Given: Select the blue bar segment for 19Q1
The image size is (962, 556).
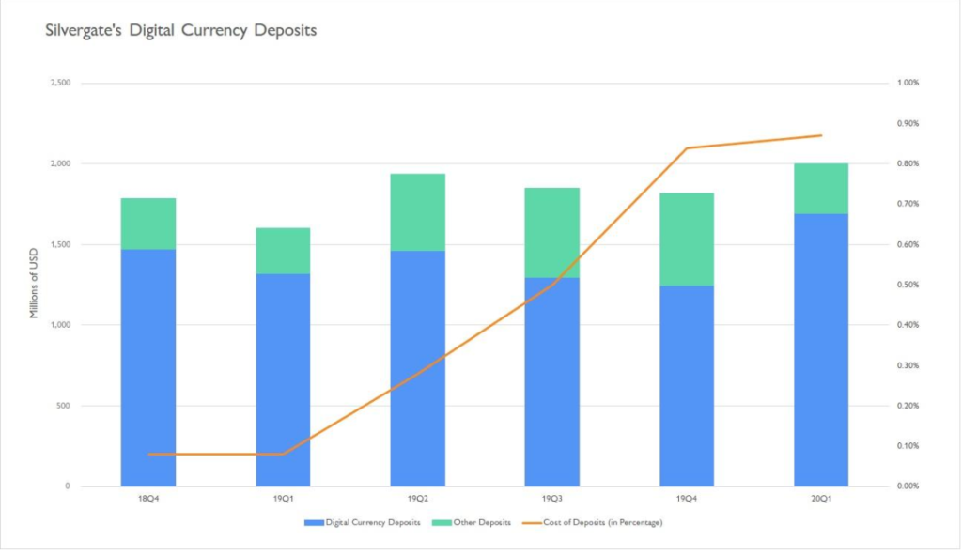Looking at the screenshot, I should click(283, 380).
